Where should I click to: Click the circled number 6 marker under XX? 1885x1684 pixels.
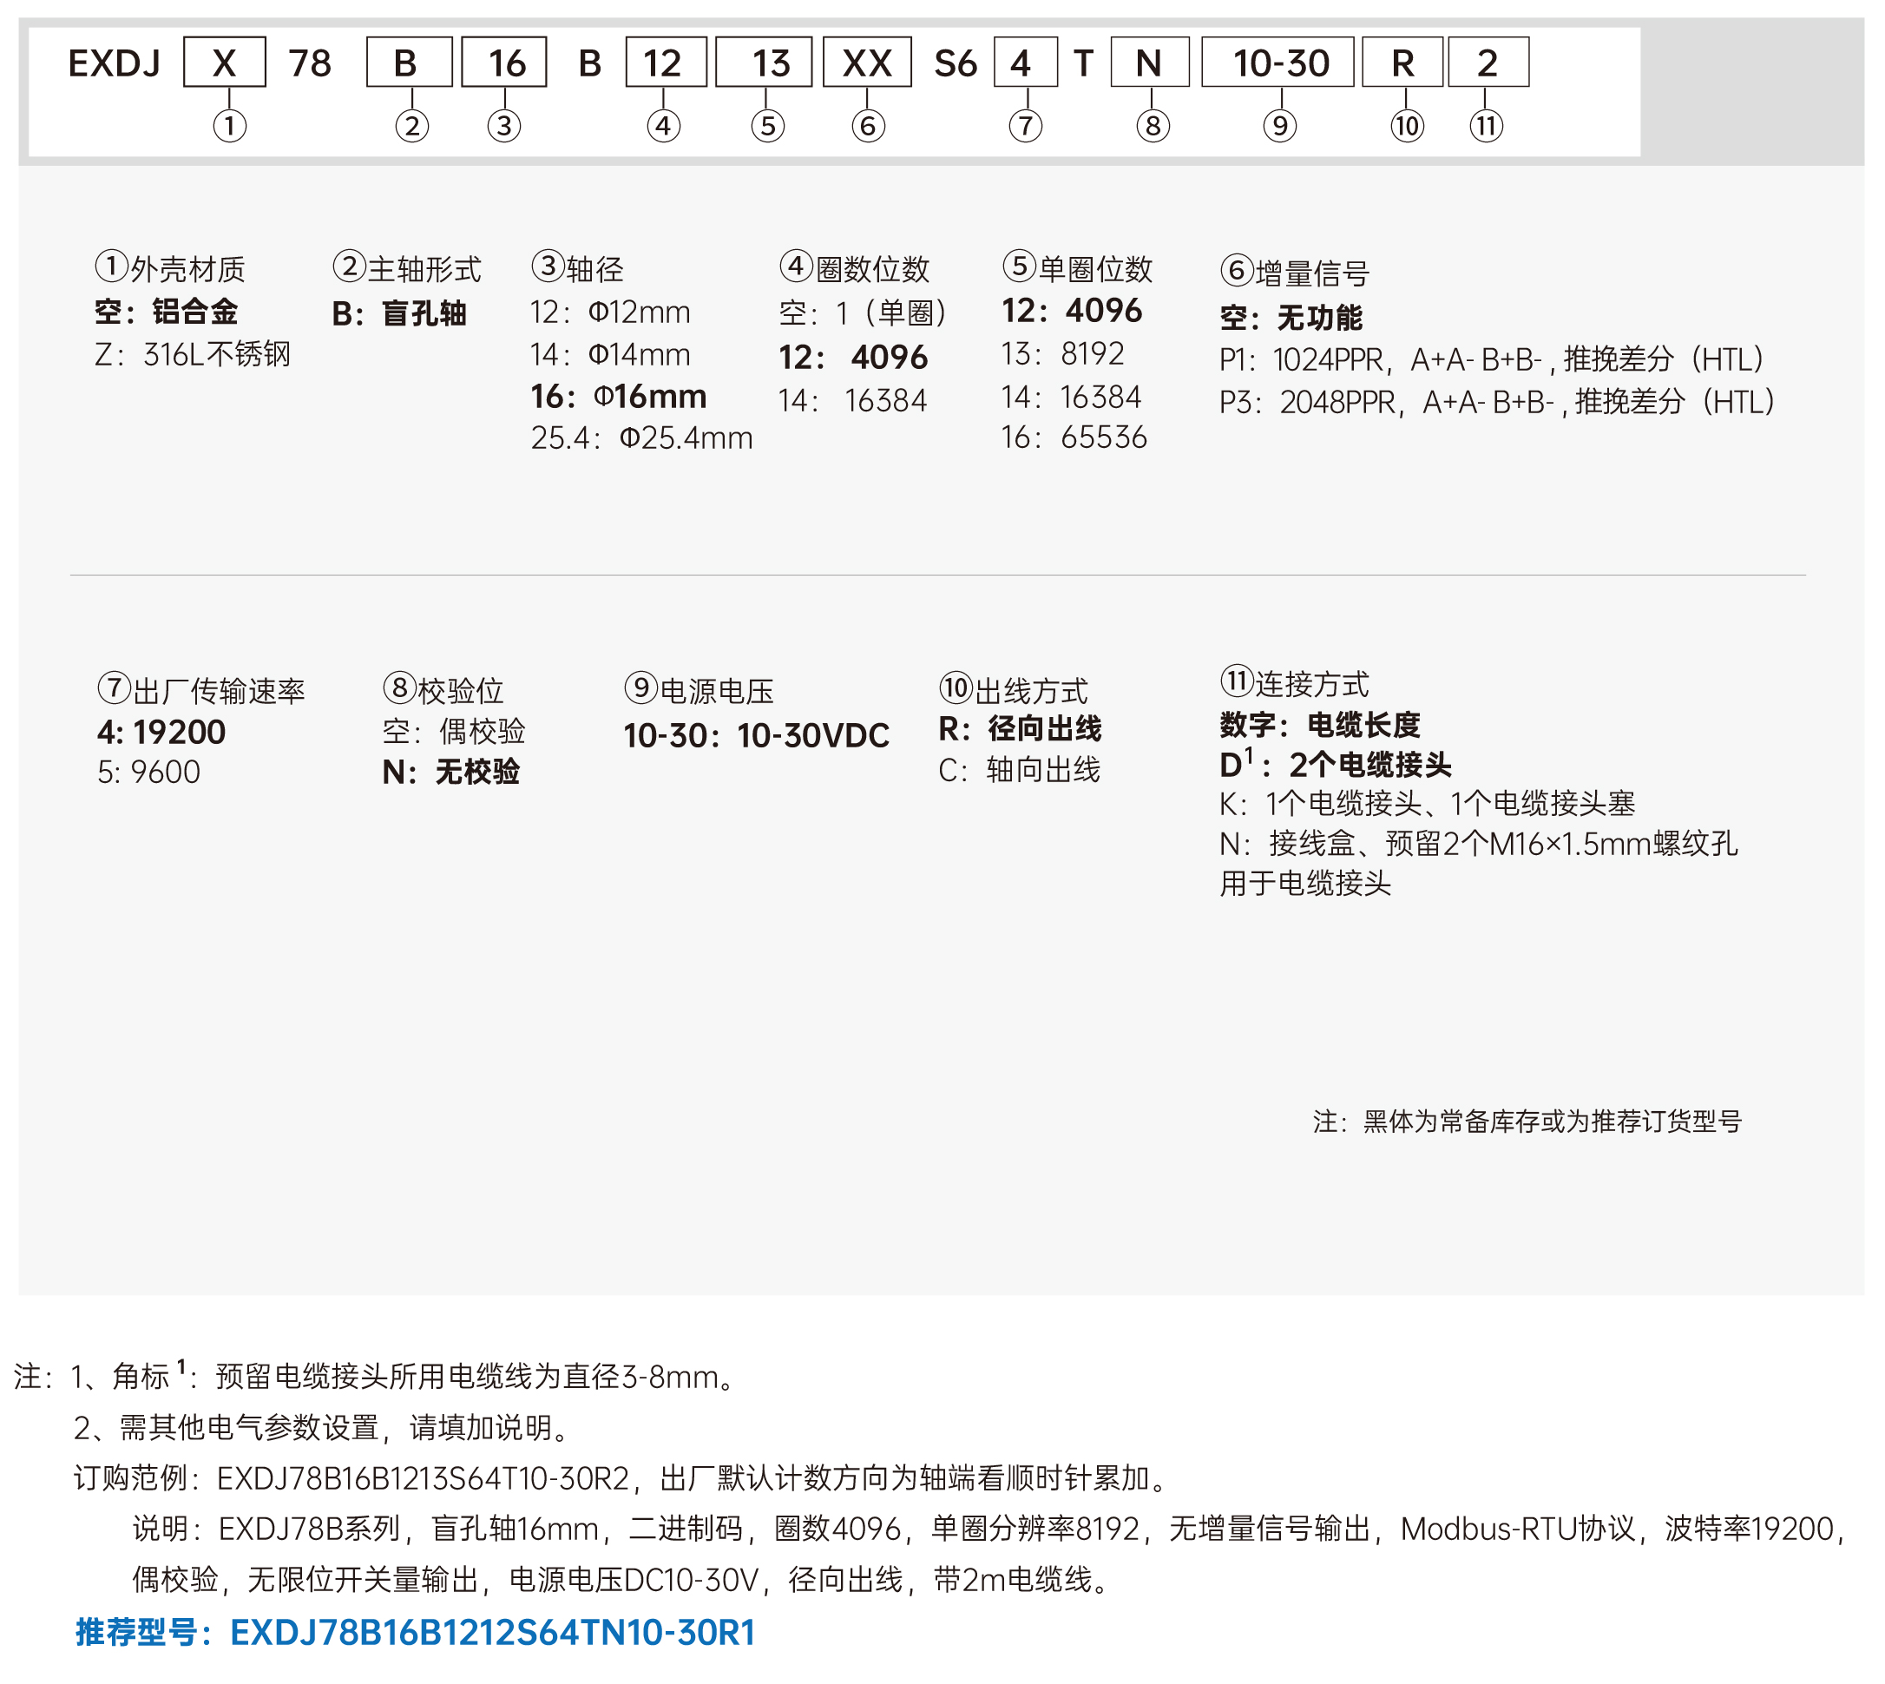tap(868, 125)
